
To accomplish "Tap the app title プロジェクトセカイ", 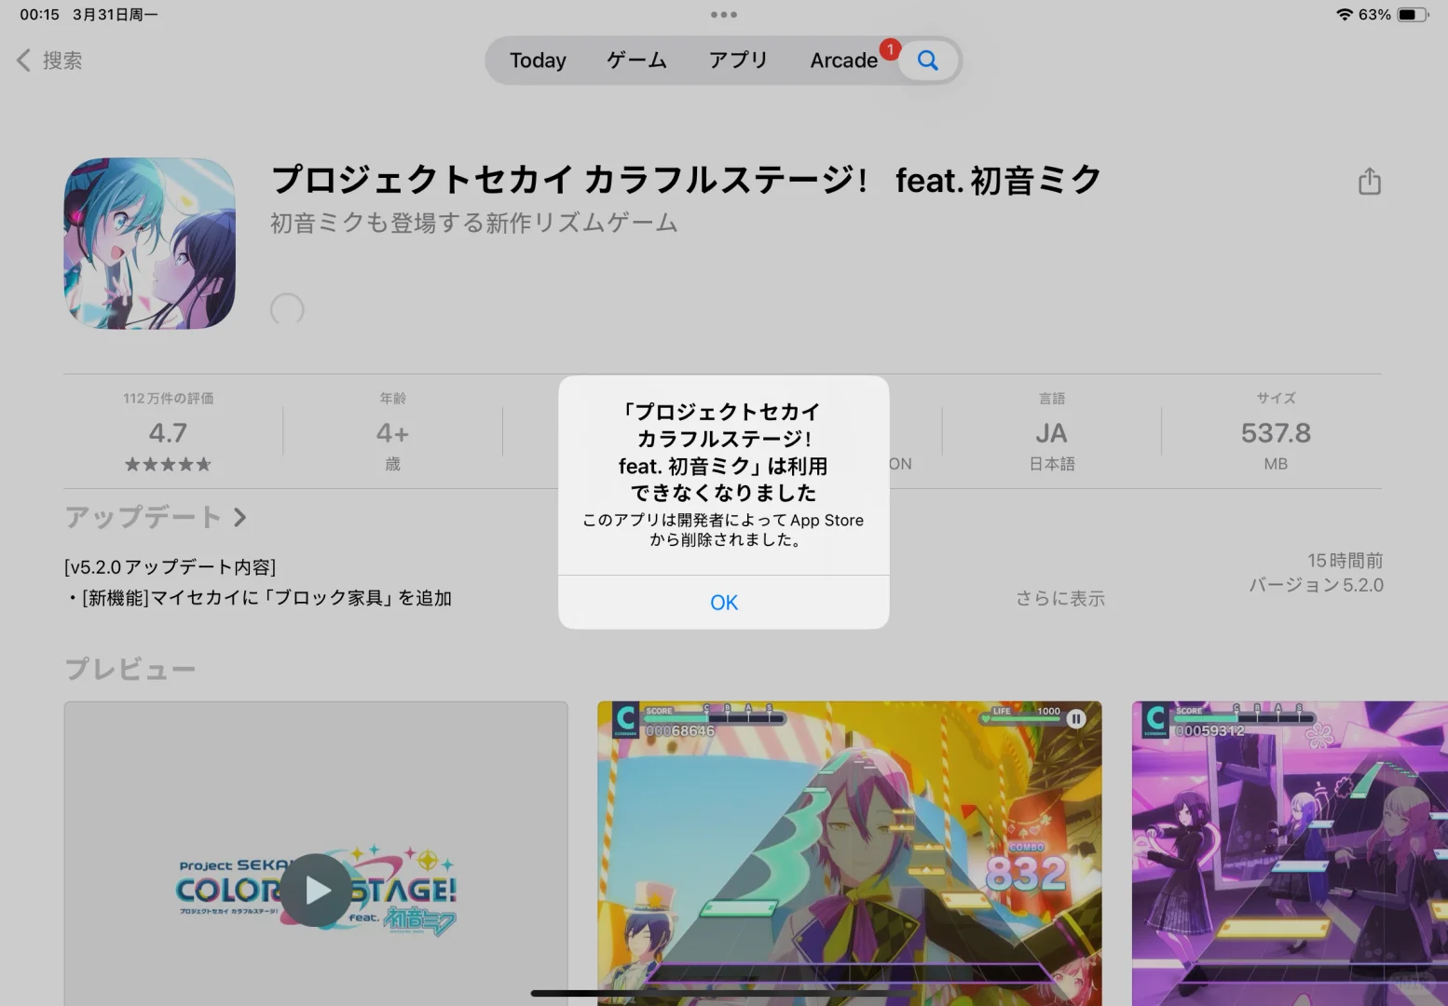I will tap(686, 180).
